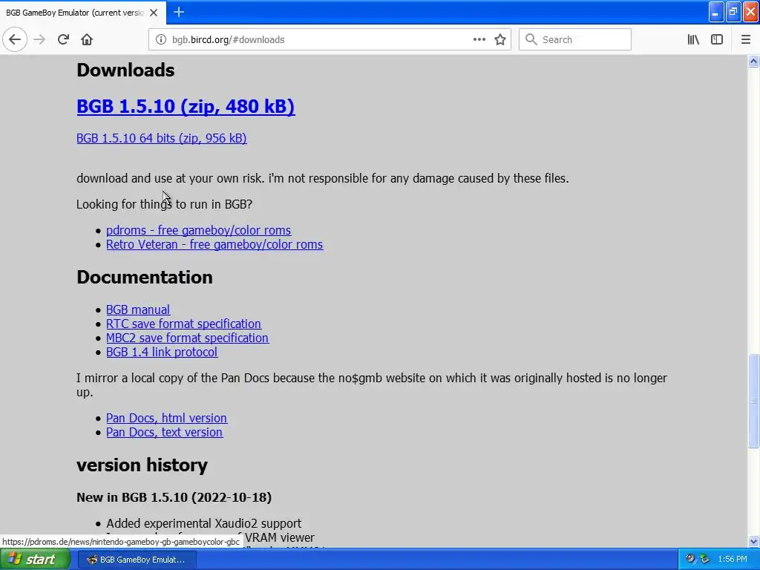Image resolution: width=760 pixels, height=570 pixels.
Task: Click the vertical scrollbar thumb
Action: pyautogui.click(x=753, y=401)
